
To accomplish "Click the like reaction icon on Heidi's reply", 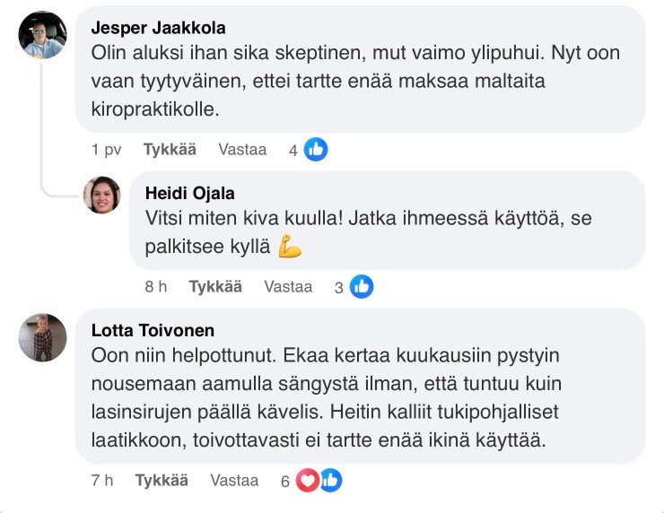I will [x=362, y=287].
